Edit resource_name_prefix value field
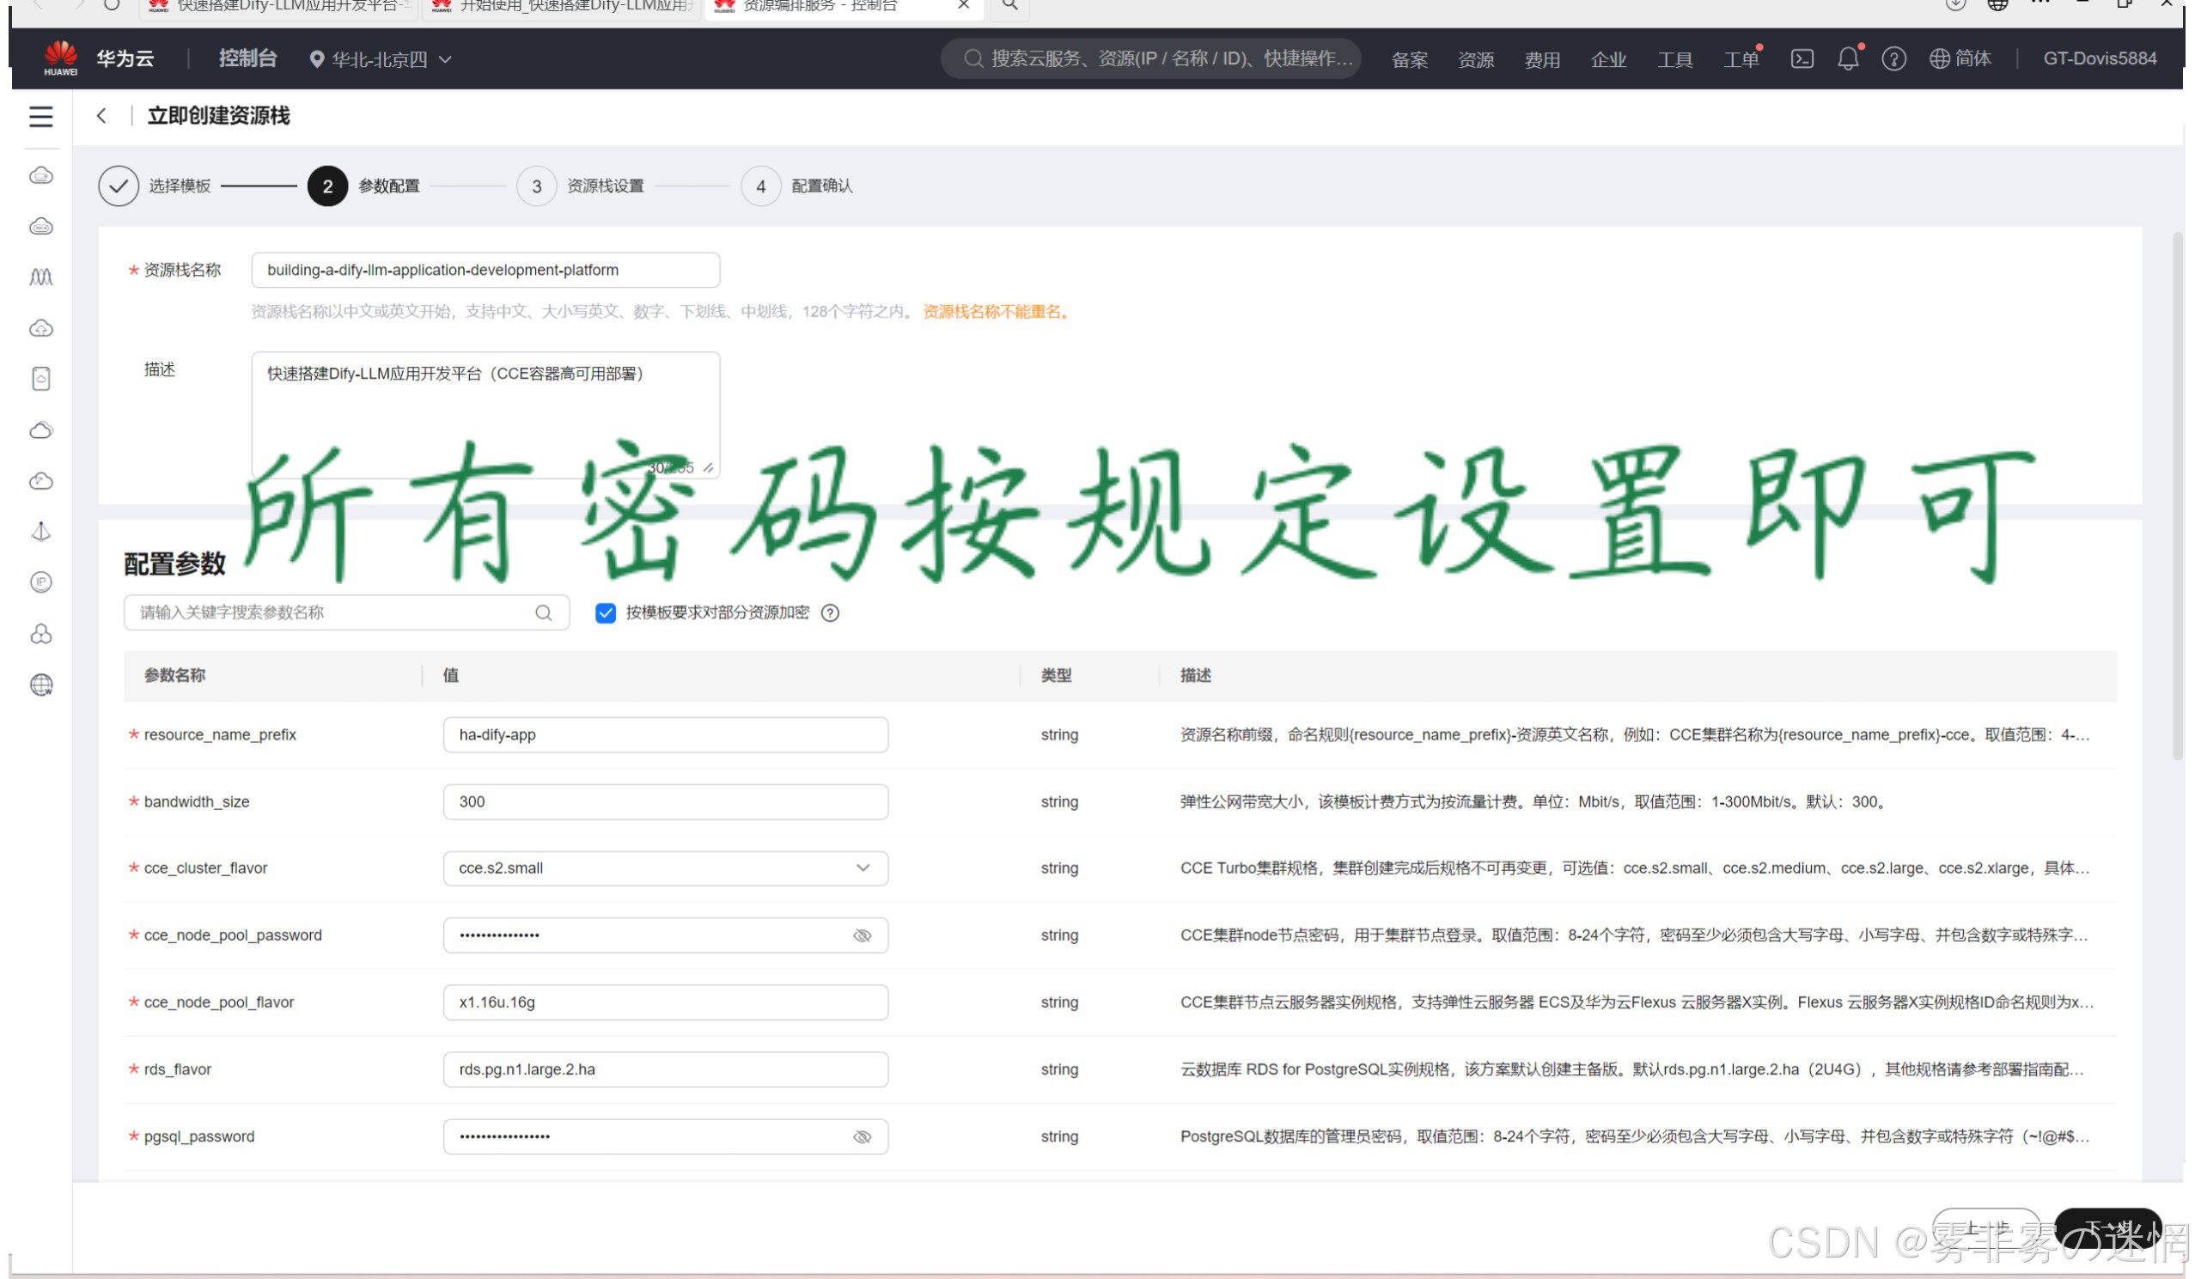This screenshot has width=2195, height=1279. 666,734
